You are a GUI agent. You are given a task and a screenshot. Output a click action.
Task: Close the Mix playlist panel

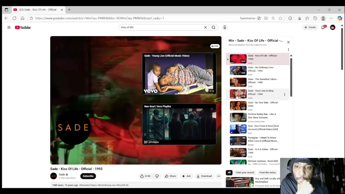(288, 42)
